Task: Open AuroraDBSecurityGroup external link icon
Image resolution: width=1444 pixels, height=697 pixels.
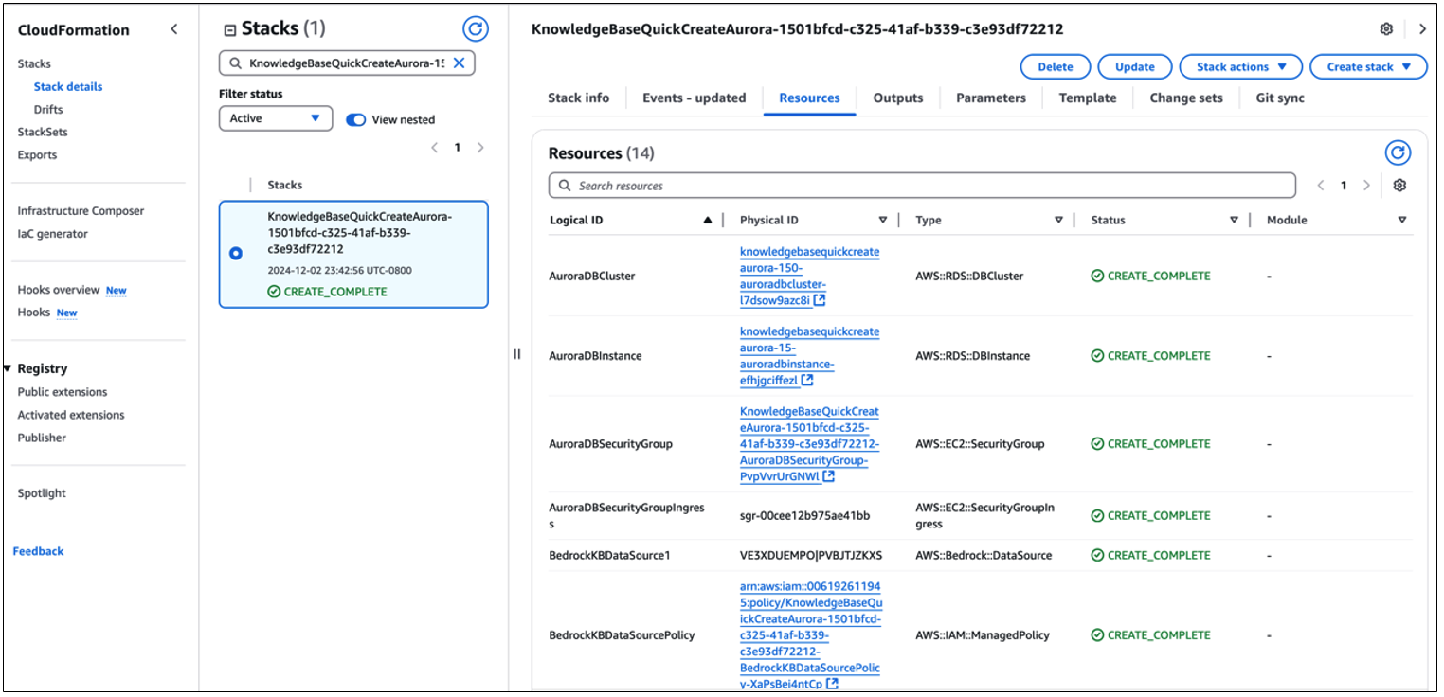Action: 828,476
